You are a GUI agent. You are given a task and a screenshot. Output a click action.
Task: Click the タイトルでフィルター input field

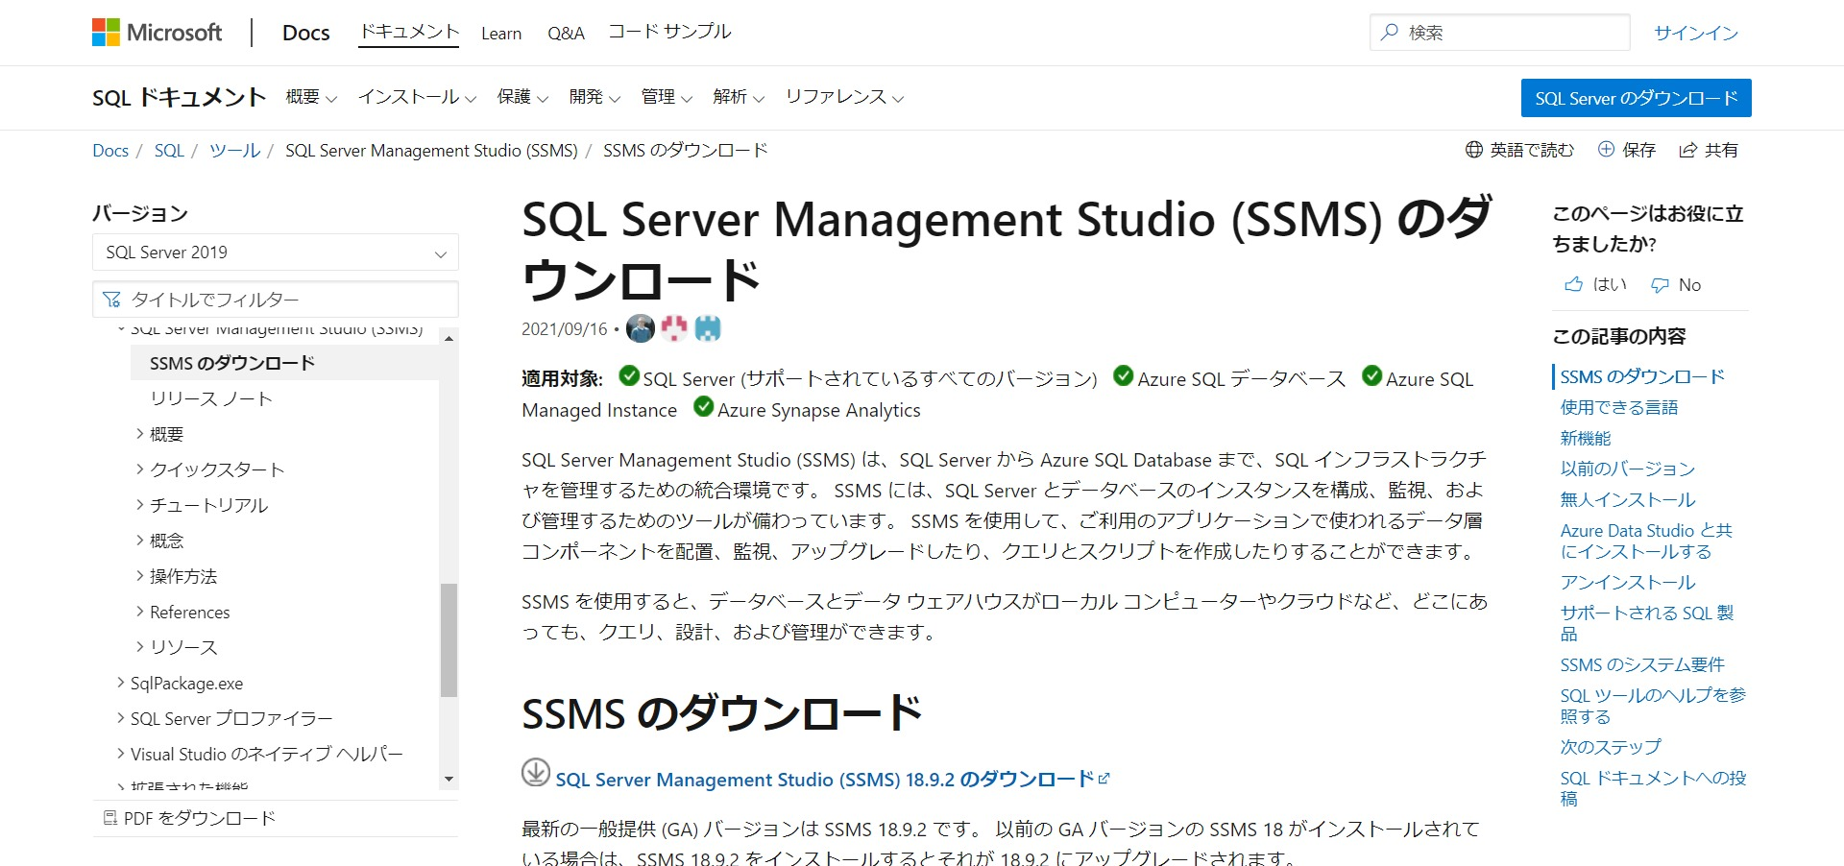(x=276, y=300)
